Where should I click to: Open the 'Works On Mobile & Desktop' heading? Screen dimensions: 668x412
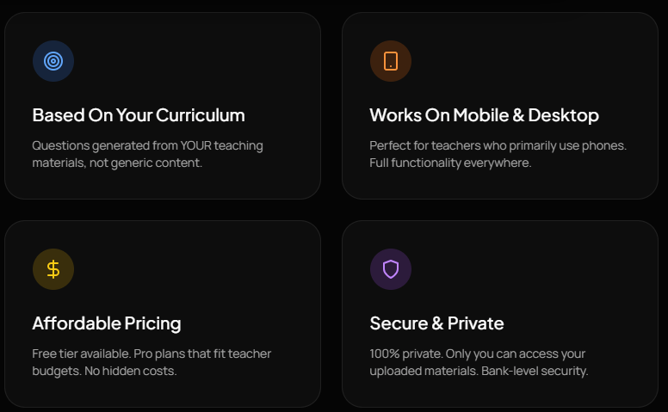coord(484,115)
